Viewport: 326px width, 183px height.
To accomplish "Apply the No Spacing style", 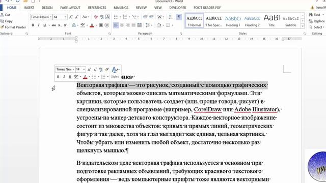I will [x=213, y=21].
